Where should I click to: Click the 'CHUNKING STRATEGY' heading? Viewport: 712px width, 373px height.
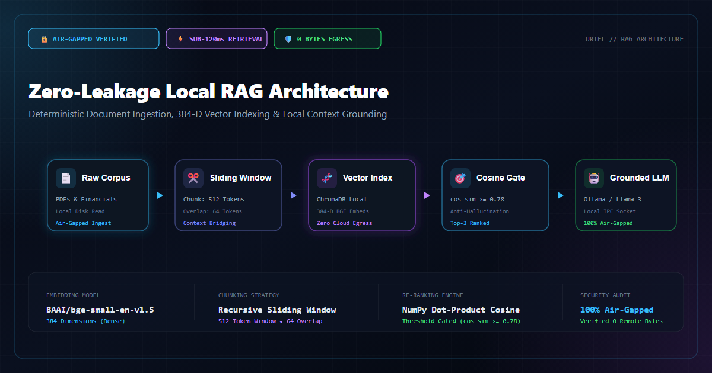coord(249,295)
